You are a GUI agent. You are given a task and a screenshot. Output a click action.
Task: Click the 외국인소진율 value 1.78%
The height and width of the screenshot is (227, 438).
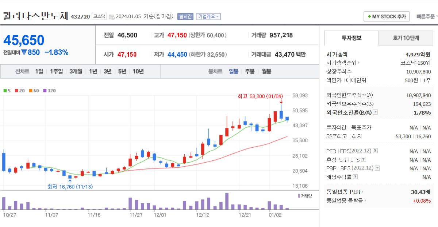(422, 113)
